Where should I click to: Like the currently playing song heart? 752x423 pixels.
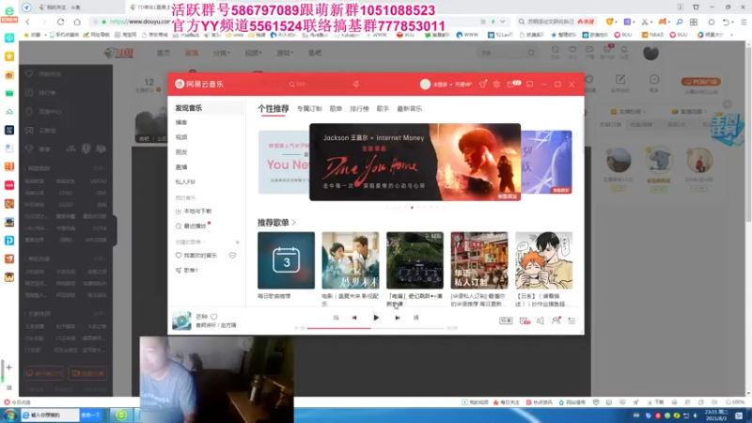[x=214, y=317]
